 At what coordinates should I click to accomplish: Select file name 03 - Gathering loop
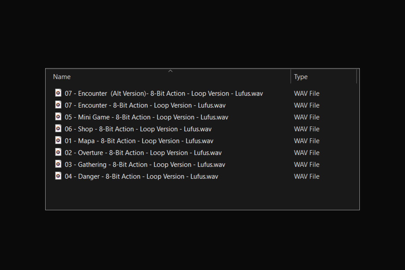145,164
